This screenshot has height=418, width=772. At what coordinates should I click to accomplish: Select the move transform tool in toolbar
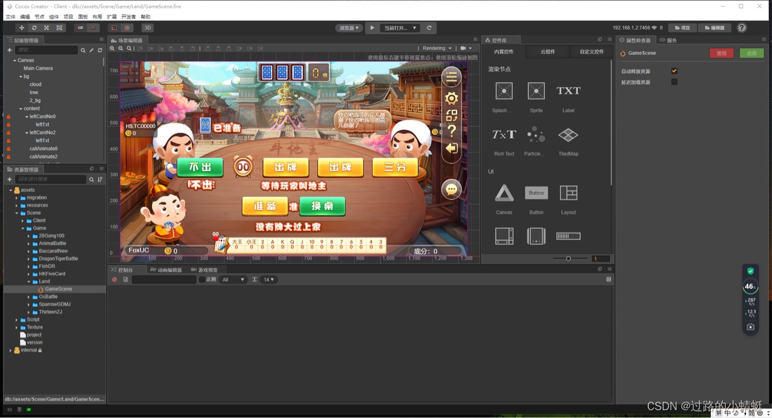[x=22, y=28]
